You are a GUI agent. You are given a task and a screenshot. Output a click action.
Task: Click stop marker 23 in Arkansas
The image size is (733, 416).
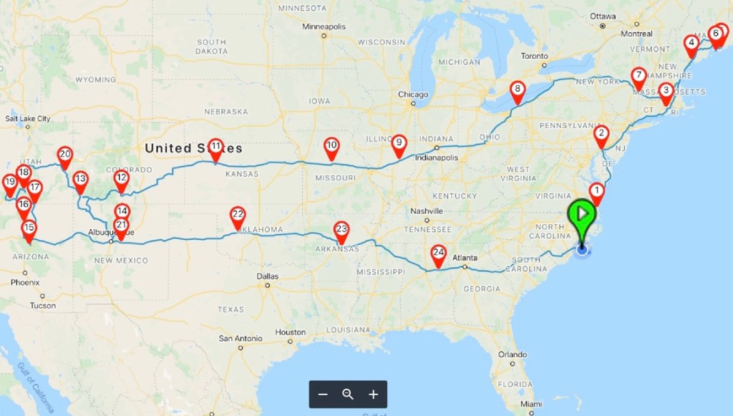[x=341, y=233]
